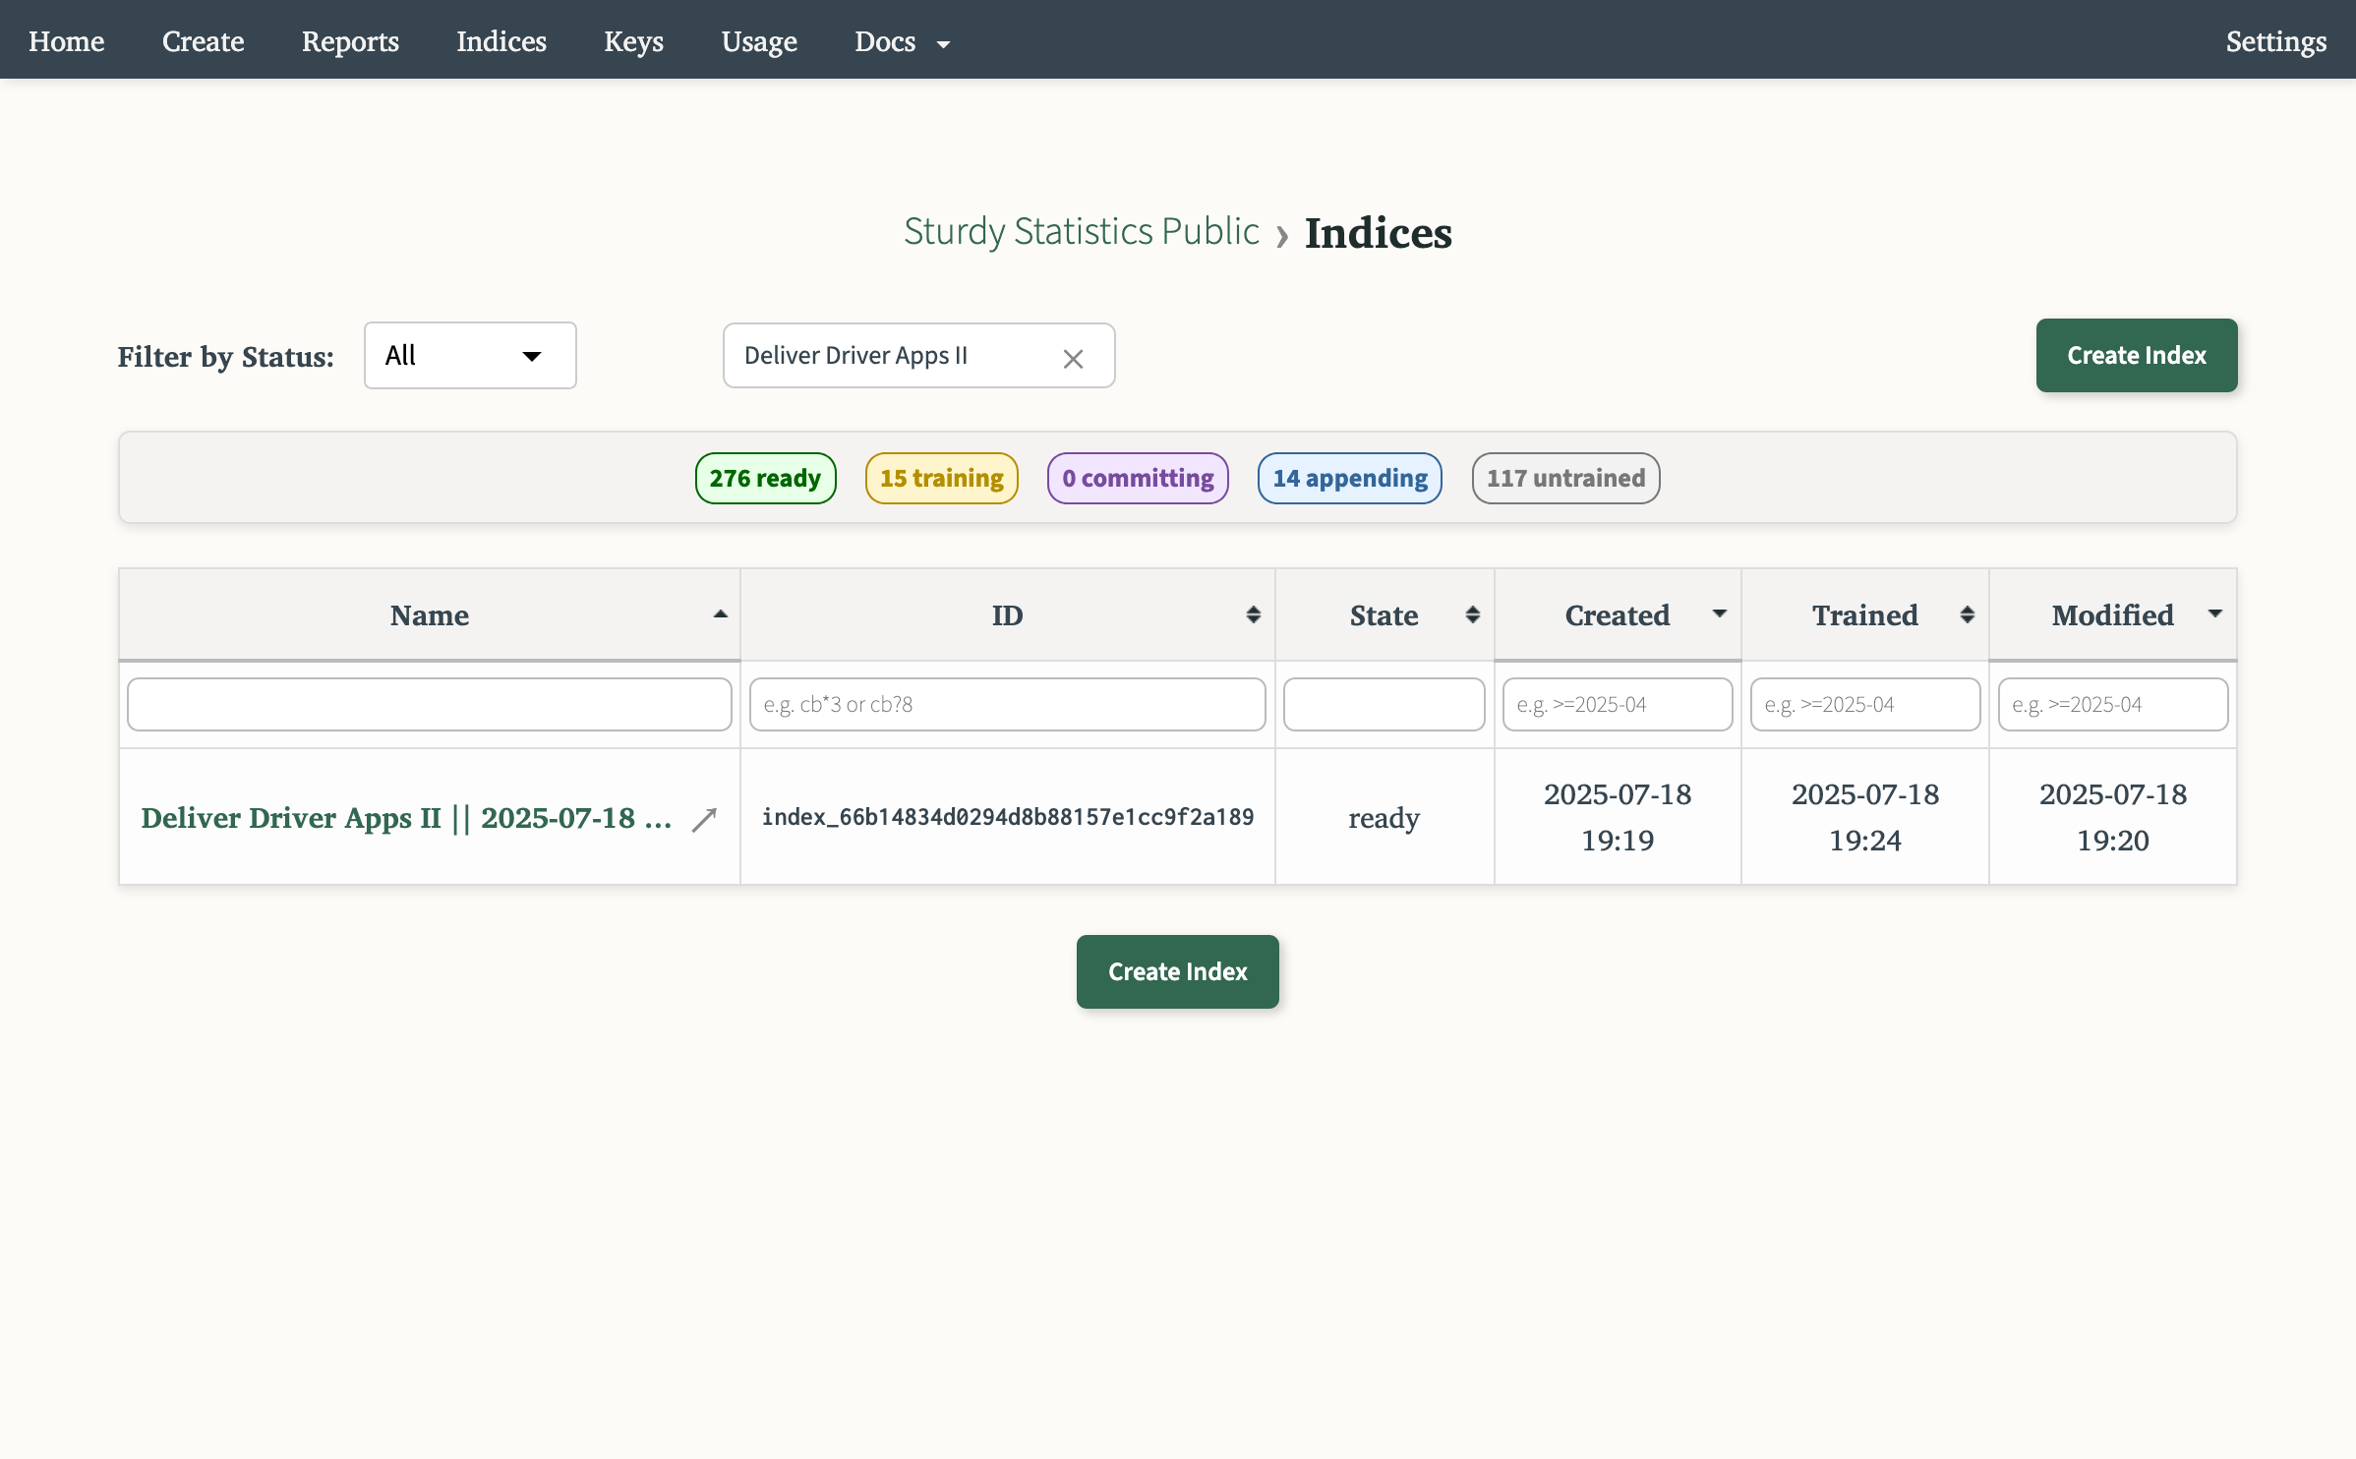Image resolution: width=2356 pixels, height=1459 pixels.
Task: Navigate to the Keys section
Action: (633, 41)
